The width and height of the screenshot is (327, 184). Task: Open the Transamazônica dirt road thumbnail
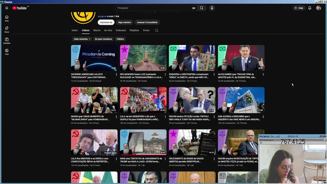[x=143, y=58]
